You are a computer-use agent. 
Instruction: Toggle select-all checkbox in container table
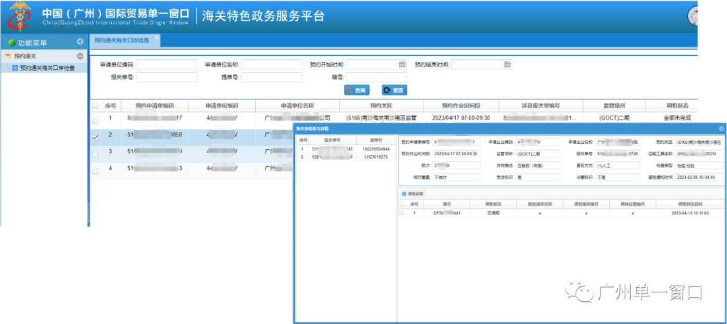tap(401, 204)
